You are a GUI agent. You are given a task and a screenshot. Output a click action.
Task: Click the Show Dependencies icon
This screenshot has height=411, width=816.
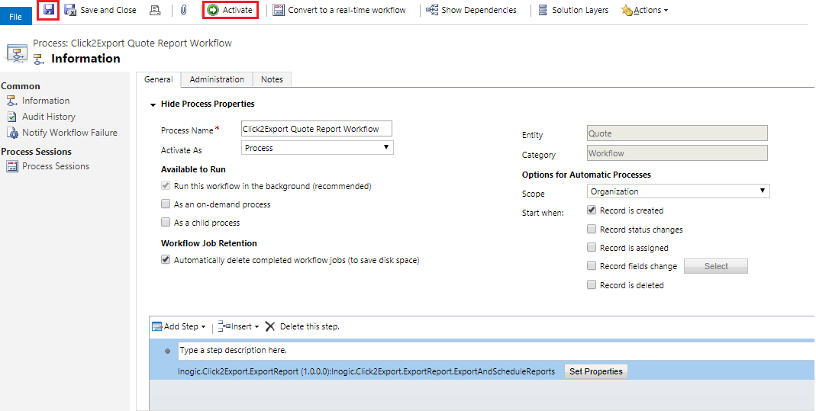point(432,10)
